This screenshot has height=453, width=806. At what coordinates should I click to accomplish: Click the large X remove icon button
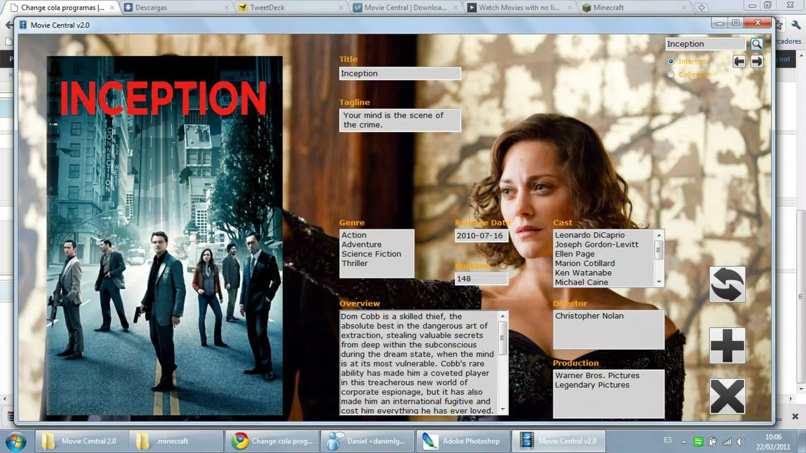(x=727, y=396)
